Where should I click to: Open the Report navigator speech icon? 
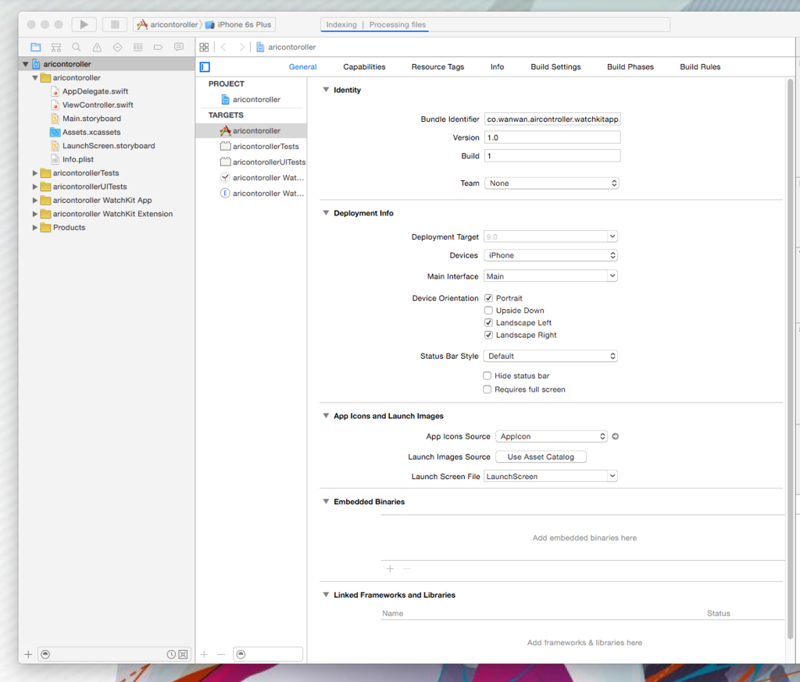click(x=179, y=48)
